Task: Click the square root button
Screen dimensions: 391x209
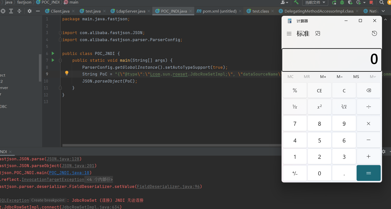Action: click(x=344, y=107)
